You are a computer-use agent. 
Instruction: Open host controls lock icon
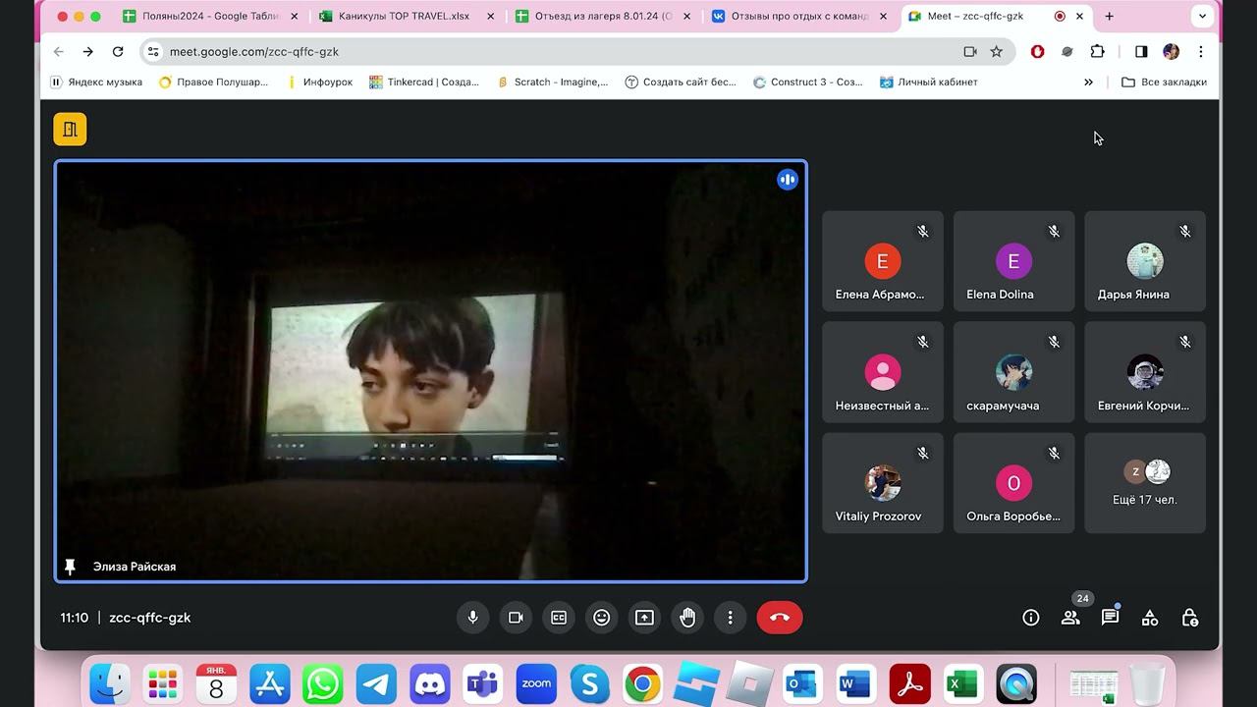point(1189,618)
